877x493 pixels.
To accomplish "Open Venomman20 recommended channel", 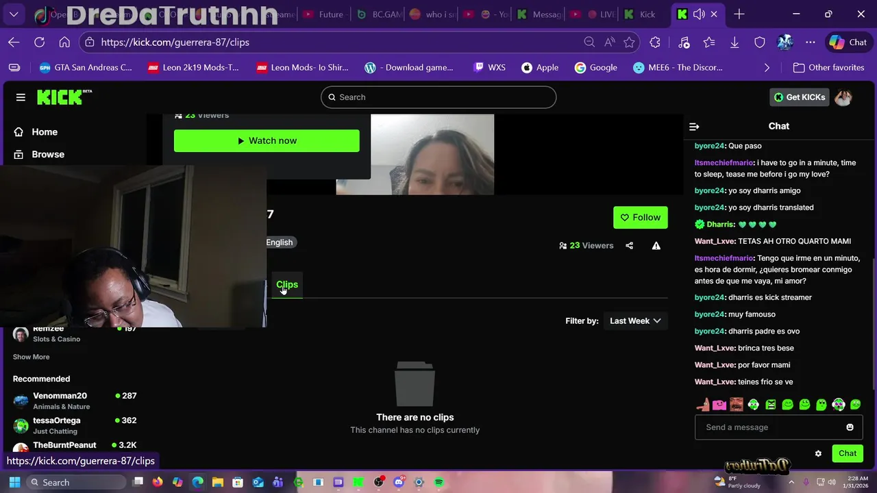I will click(74, 401).
